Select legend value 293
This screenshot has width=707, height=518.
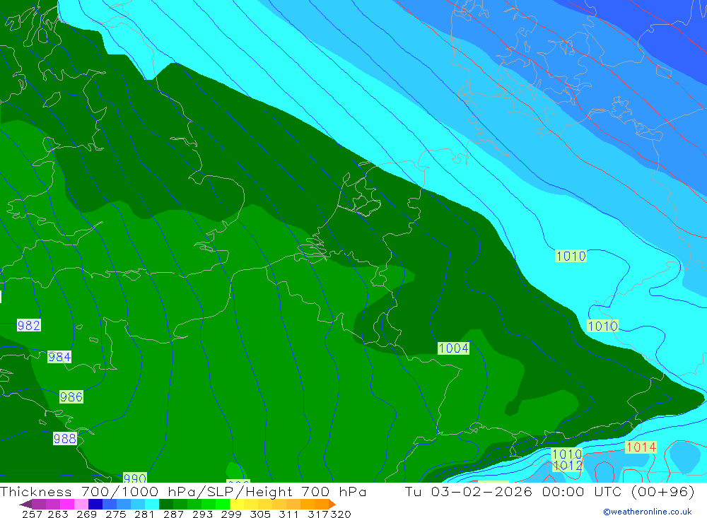[x=202, y=514]
